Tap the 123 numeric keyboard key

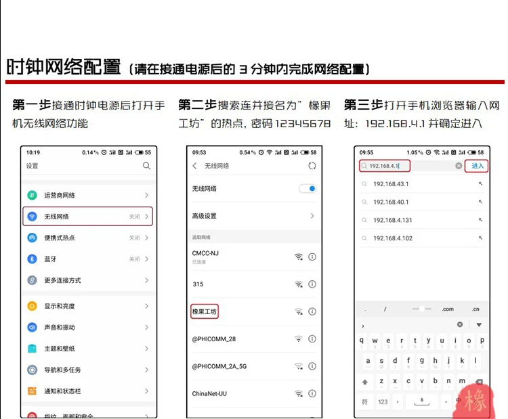click(x=383, y=402)
